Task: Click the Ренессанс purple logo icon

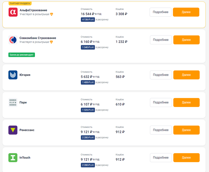Action: pos(13,130)
